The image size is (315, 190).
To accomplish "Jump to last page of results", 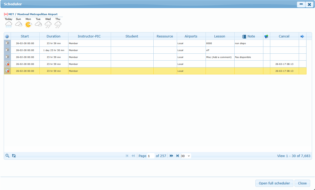I will (177, 156).
